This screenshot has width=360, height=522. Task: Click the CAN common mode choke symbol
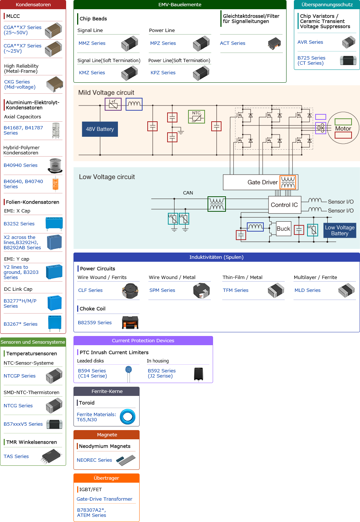217,204
